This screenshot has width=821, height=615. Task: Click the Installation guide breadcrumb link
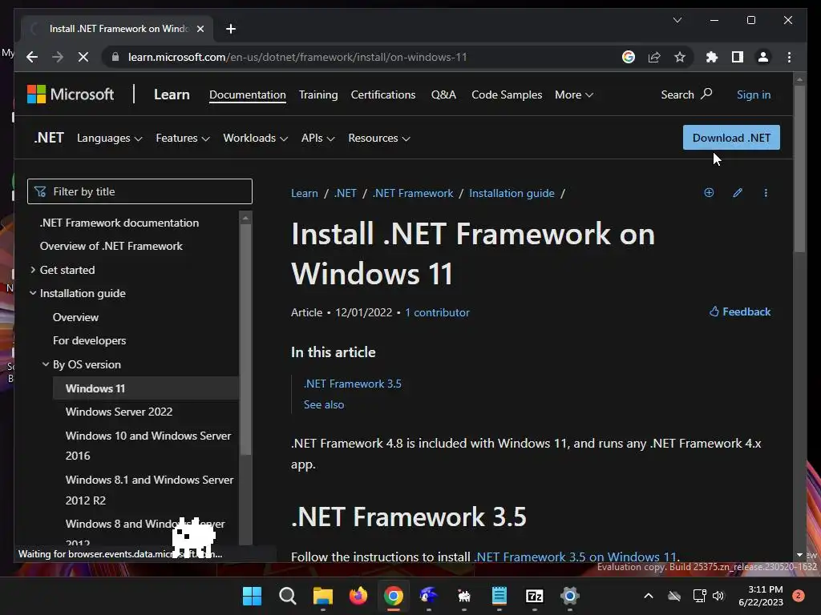(512, 193)
